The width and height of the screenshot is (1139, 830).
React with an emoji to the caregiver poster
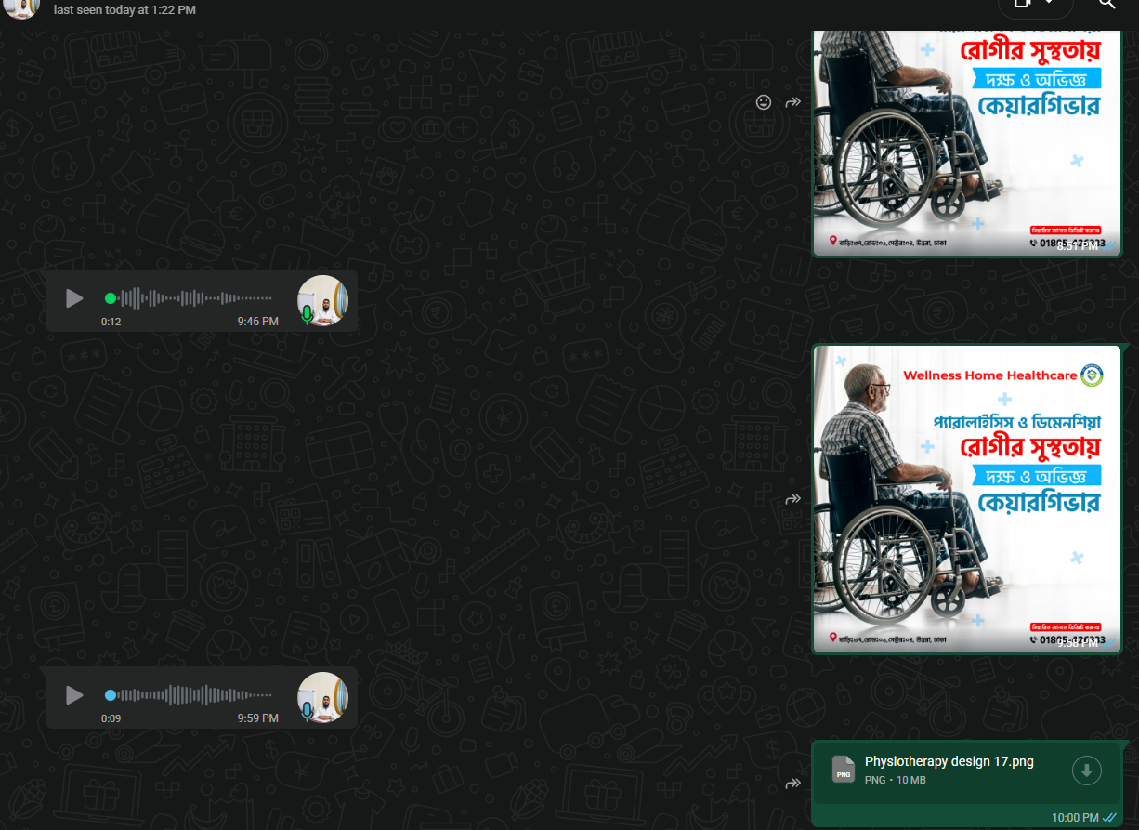coord(764,102)
